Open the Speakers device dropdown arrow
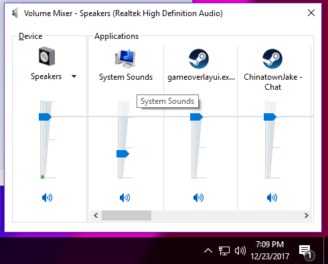Screen dimensions: 328x264 (x=74, y=76)
